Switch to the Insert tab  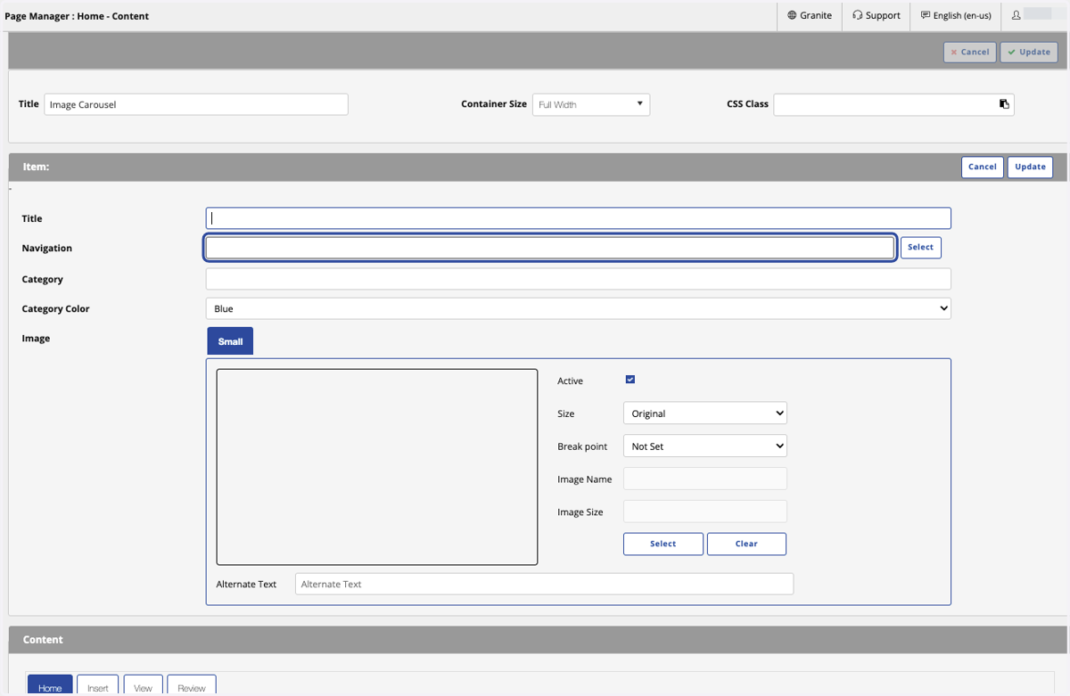coord(98,685)
